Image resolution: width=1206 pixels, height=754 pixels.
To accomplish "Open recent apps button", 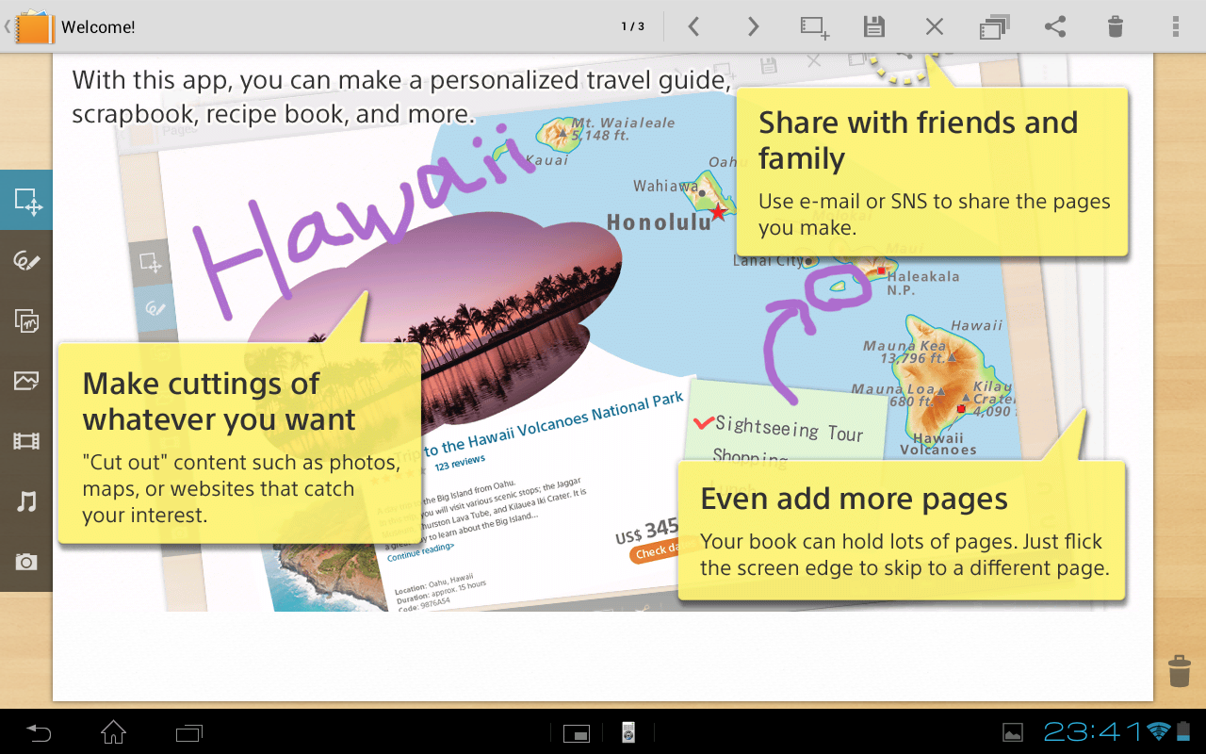I will (x=189, y=731).
